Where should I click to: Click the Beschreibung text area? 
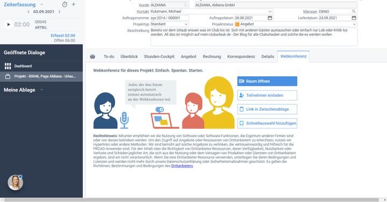[x=254, y=37]
